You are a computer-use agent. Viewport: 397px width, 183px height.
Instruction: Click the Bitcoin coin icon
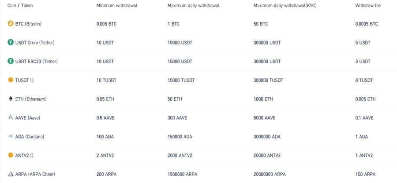pos(11,24)
